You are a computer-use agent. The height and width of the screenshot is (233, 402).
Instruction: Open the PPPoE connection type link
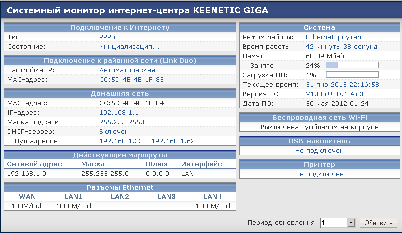(x=109, y=37)
